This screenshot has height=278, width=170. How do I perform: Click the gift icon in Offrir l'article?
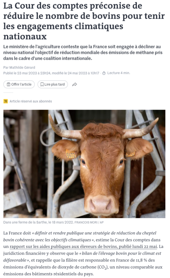click(x=8, y=84)
